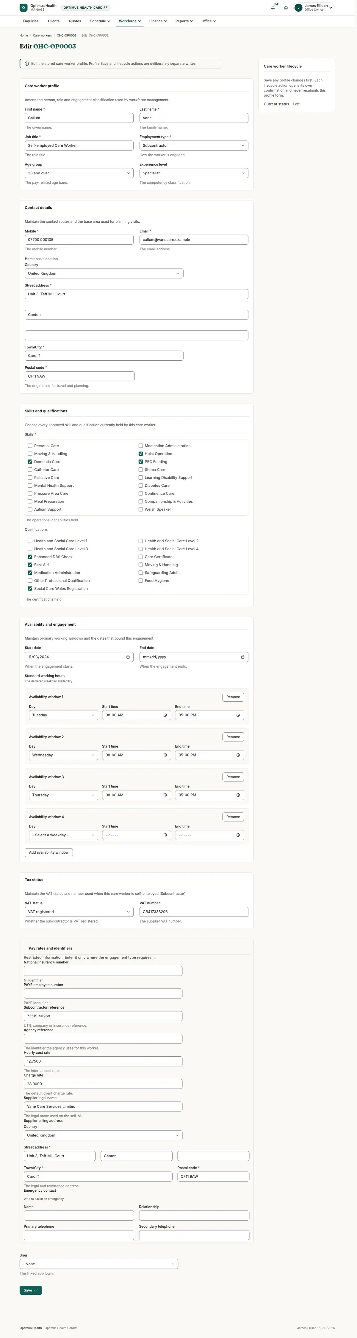This screenshot has width=357, height=1338.
Task: Open clock picker for window 2 end time
Action: click(x=238, y=755)
